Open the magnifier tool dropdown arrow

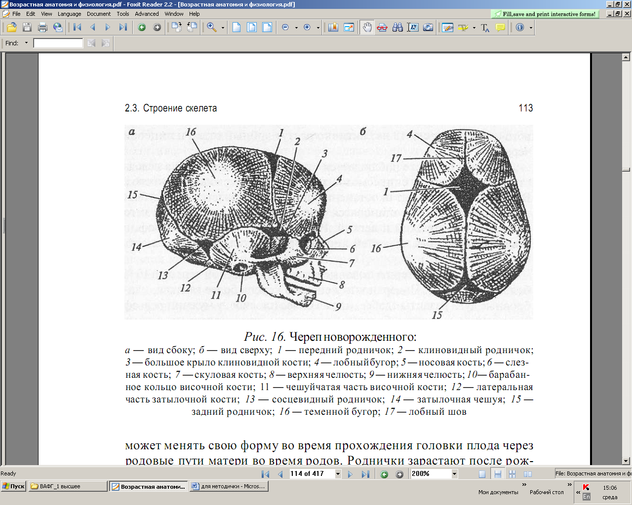point(223,28)
